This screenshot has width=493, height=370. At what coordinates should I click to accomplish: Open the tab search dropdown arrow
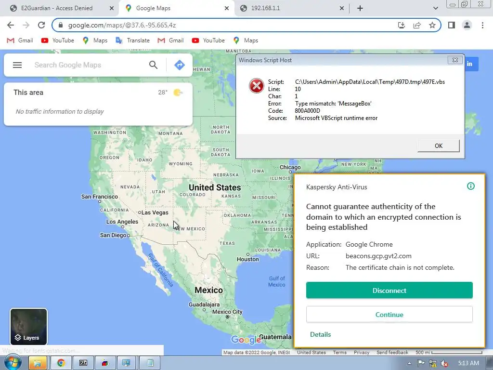(435, 8)
